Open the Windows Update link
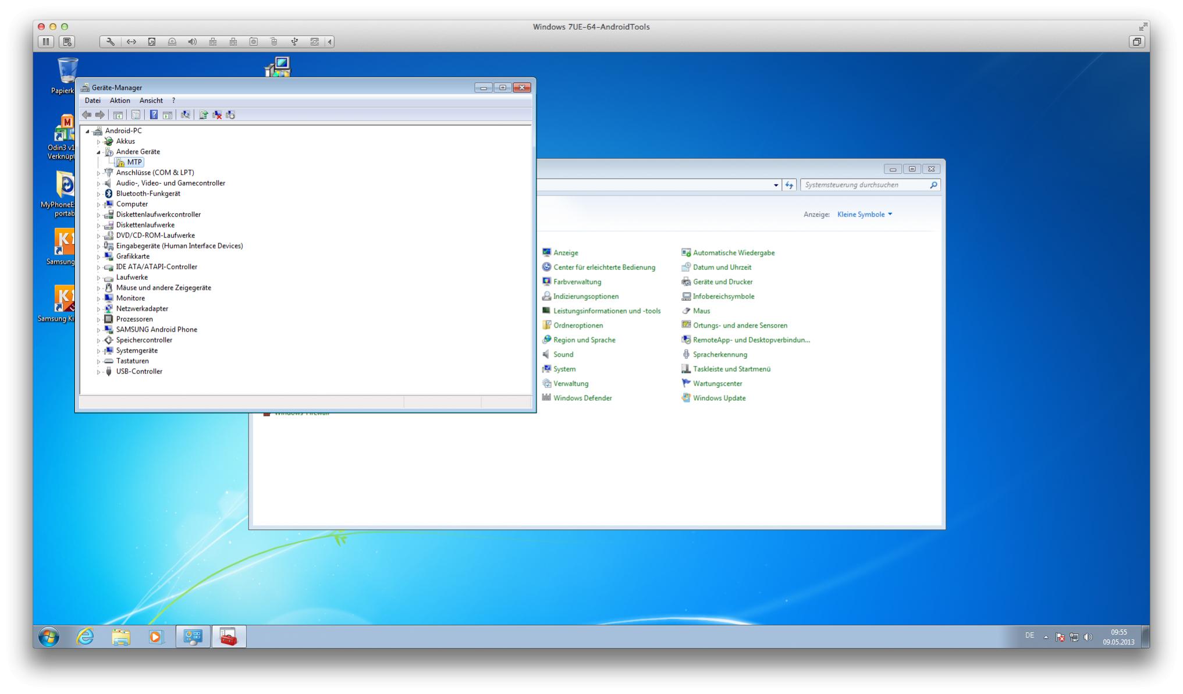The image size is (1183, 694). 719,398
